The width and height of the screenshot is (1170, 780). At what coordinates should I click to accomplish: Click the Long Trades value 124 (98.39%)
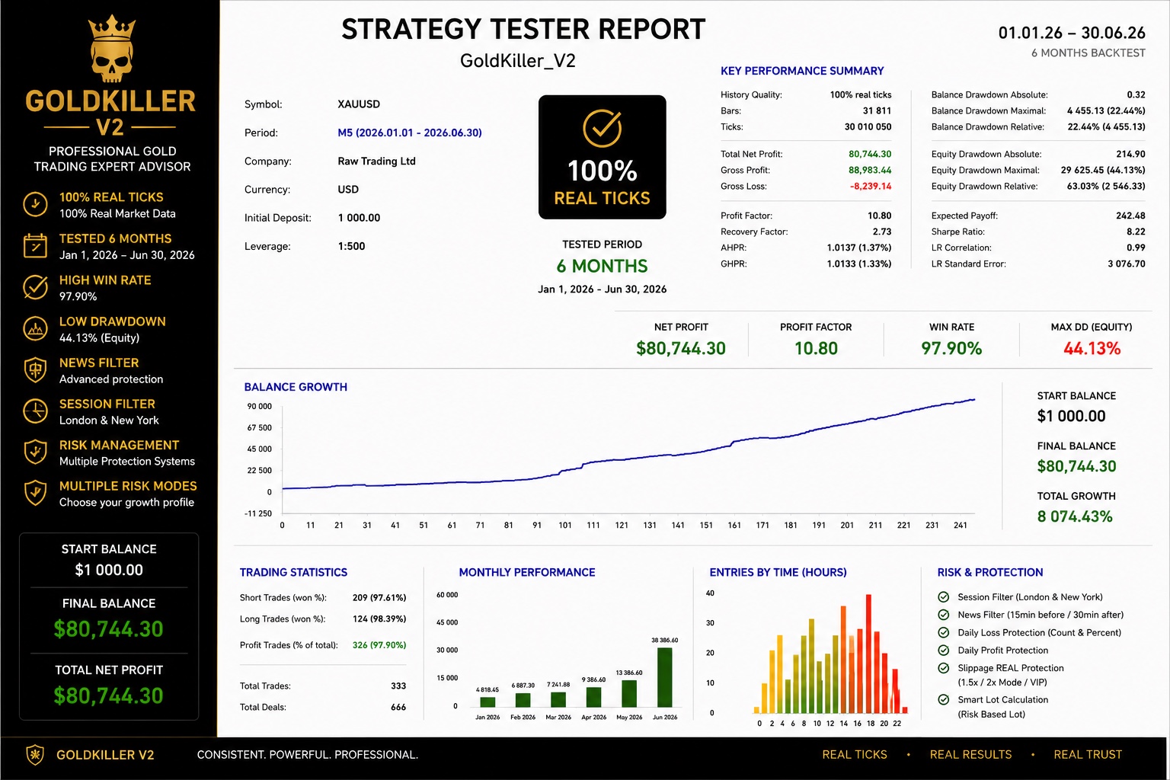coord(379,619)
